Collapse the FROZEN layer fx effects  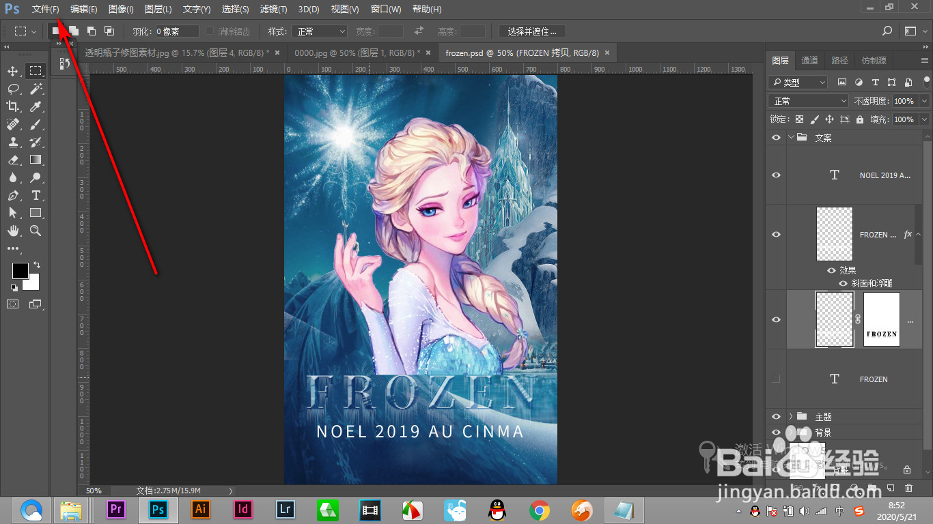pos(918,234)
